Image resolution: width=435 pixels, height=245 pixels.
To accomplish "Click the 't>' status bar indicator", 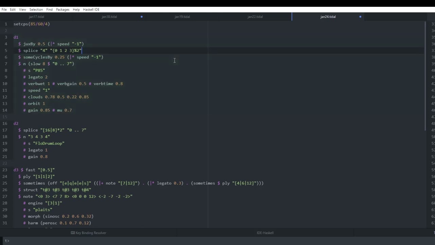I will click(x=7, y=241).
